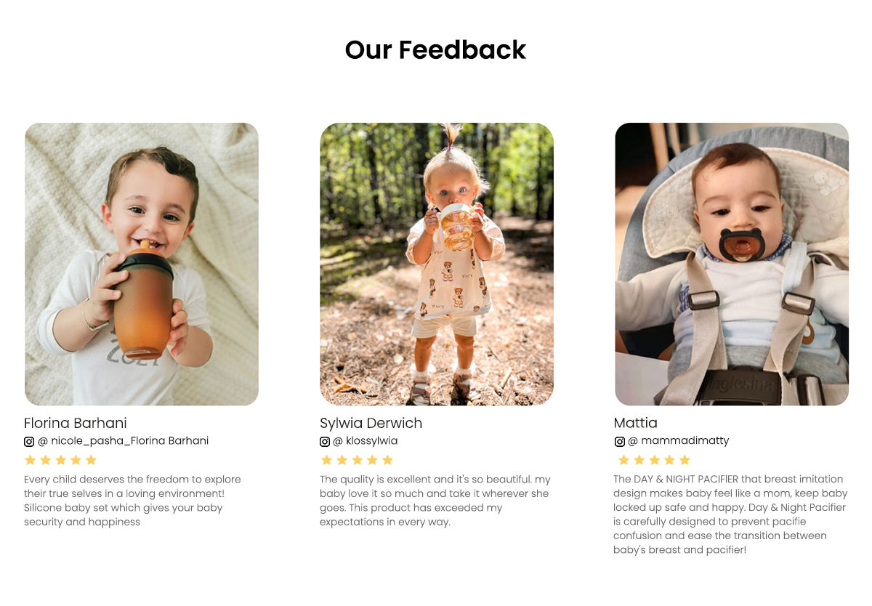Click the Mattia reviewer name
The image size is (872, 606).
coord(635,423)
